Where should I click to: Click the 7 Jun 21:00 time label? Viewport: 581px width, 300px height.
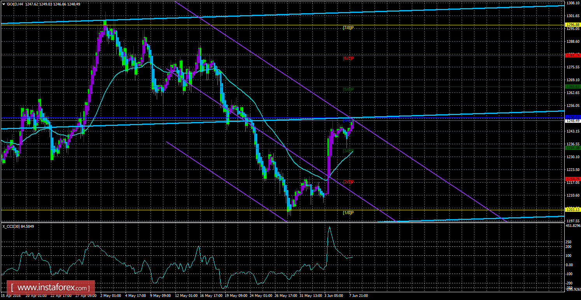tap(359, 296)
